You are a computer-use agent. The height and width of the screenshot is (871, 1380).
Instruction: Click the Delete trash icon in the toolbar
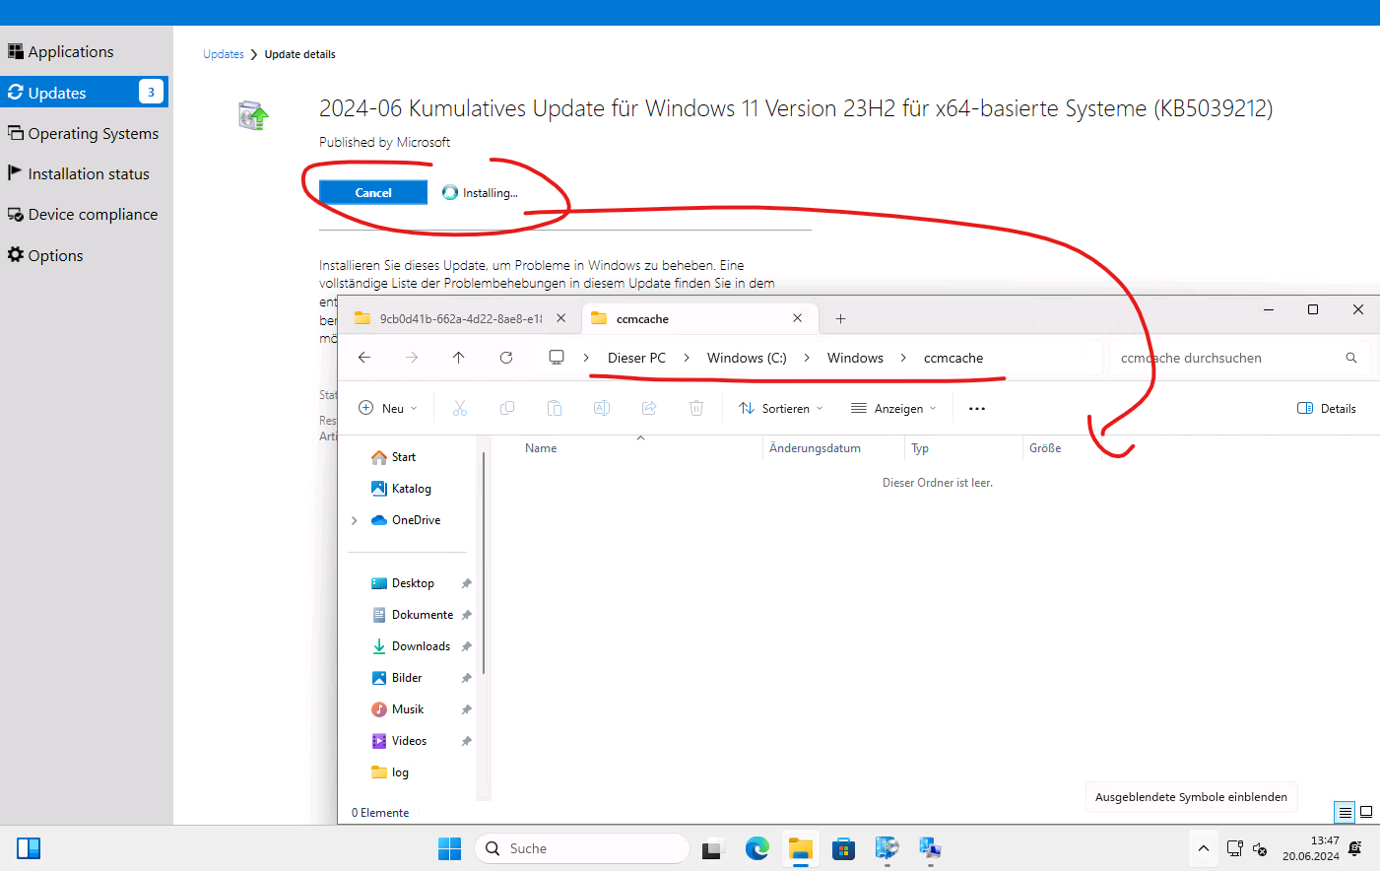[696, 407]
